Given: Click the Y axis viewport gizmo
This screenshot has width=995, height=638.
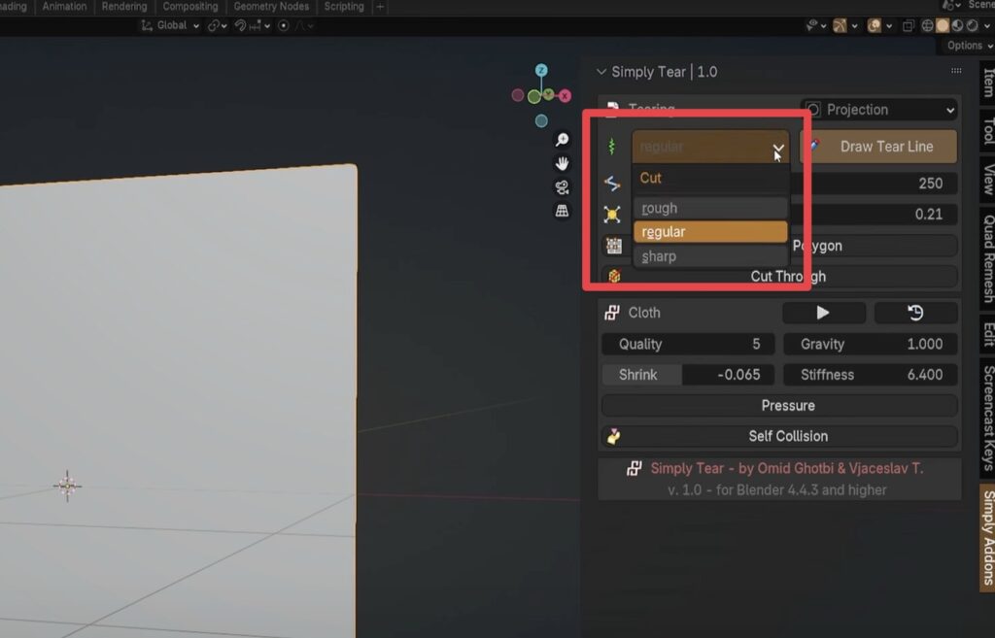Looking at the screenshot, I should [548, 94].
